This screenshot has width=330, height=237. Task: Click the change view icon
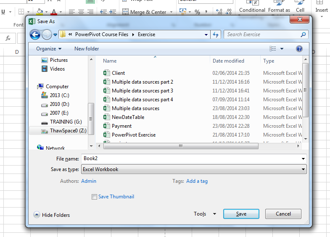click(x=272, y=49)
